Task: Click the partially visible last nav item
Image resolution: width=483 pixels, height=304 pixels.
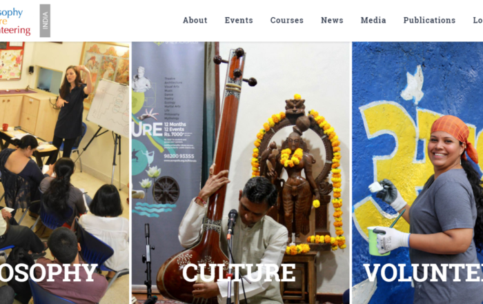Action: click(x=477, y=20)
